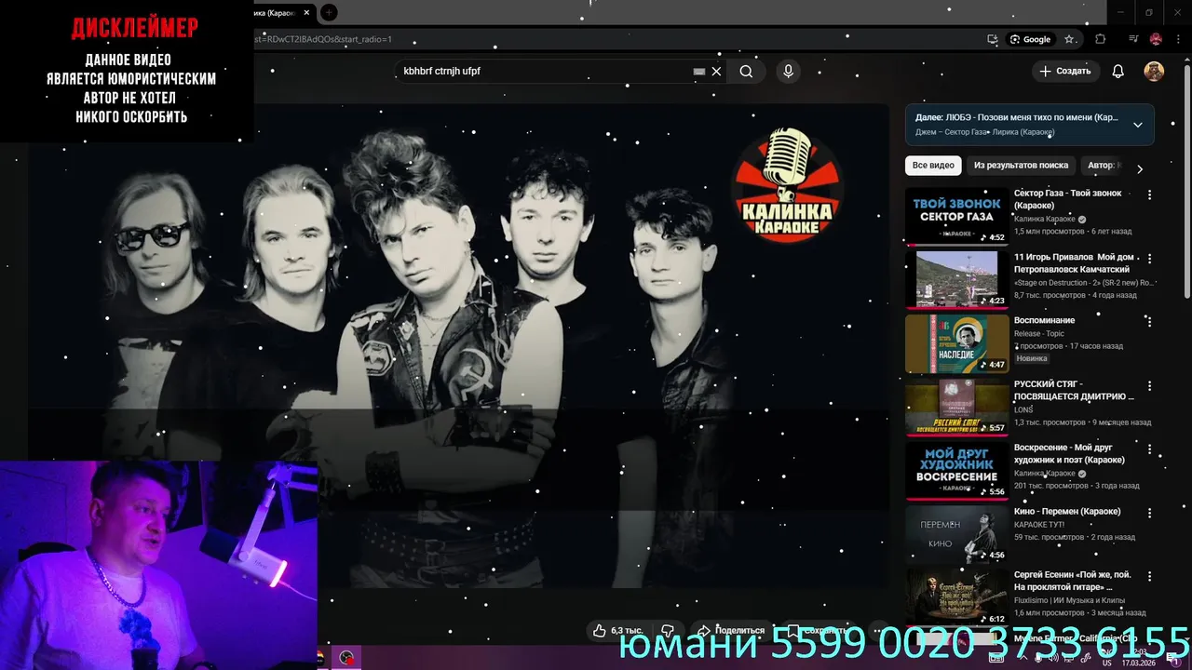The width and height of the screenshot is (1192, 670).
Task: Open thumbnail of Сектор Газа Твой звонок
Action: 956,217
